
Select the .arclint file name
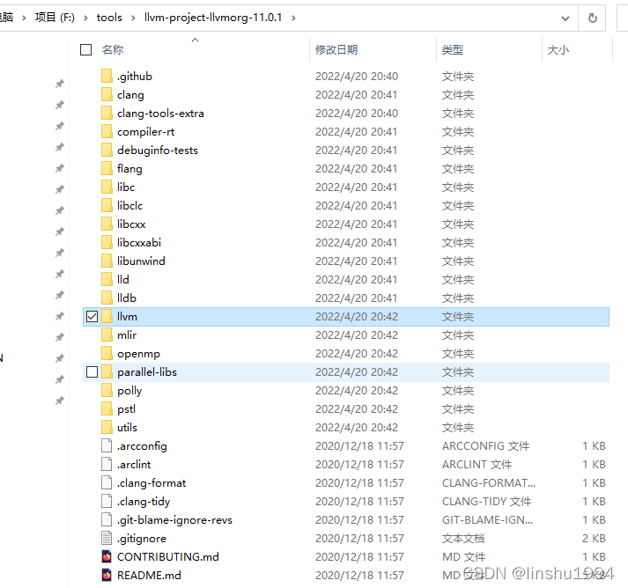134,464
